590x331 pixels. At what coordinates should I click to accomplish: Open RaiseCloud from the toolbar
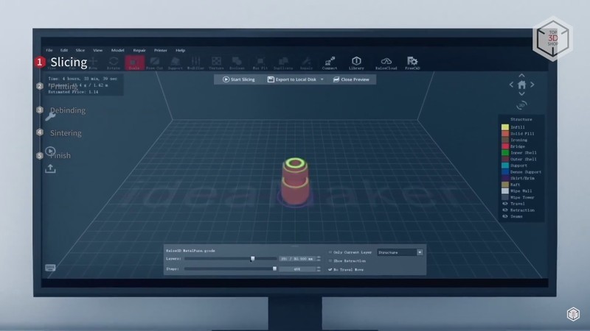(x=386, y=63)
